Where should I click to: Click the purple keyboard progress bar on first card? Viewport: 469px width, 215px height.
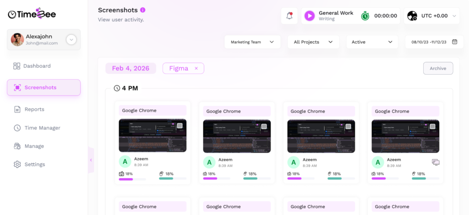point(125,179)
